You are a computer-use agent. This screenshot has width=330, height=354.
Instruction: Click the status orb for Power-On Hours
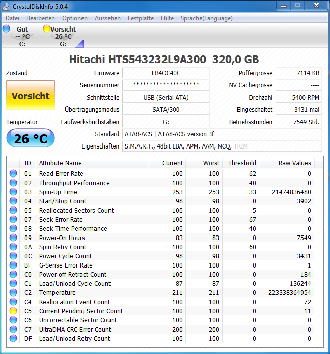tap(13, 238)
